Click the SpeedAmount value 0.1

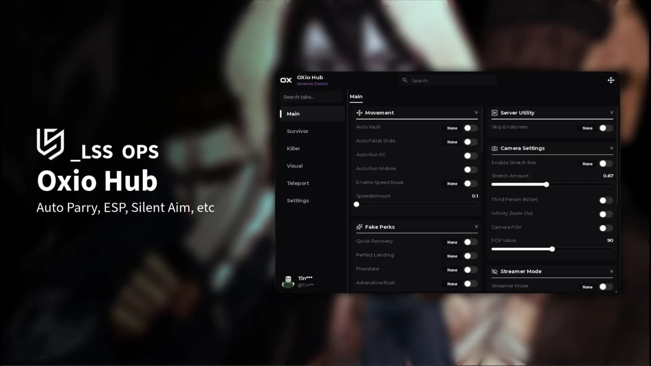pyautogui.click(x=475, y=196)
